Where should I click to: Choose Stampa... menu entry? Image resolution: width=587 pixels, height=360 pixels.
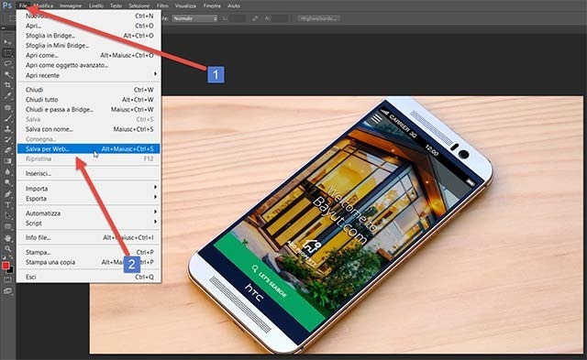tap(88, 252)
